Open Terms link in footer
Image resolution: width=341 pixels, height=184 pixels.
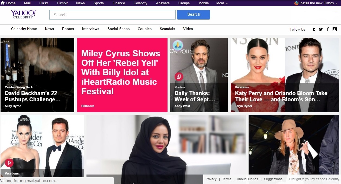[x=227, y=179]
